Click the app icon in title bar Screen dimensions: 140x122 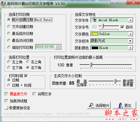(x=3, y=3)
